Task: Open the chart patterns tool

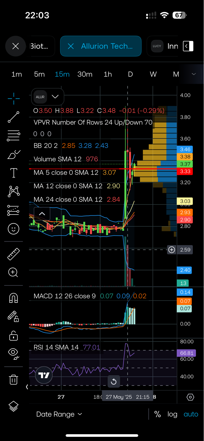Action: click(x=14, y=191)
